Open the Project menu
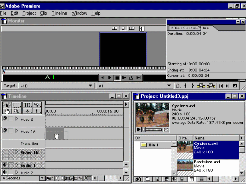The image size is (246, 184). point(29,13)
